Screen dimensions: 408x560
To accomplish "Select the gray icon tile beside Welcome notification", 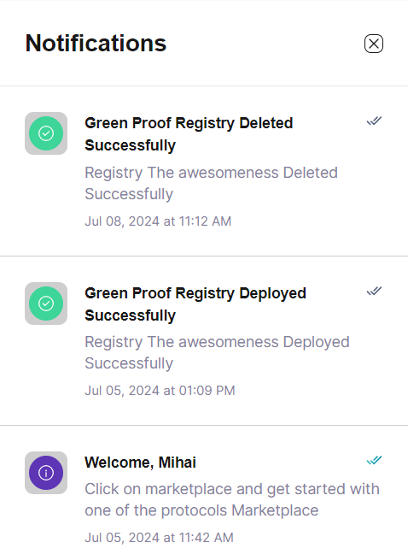I will click(46, 473).
